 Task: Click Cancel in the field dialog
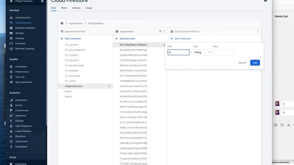242,63
